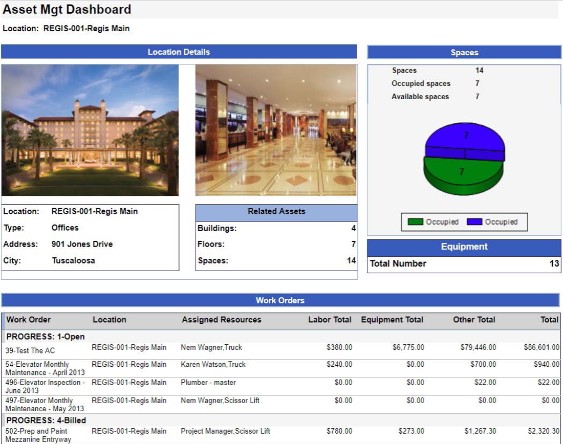Click the $2,320.30 total value
This screenshot has height=444, width=563.
click(544, 431)
